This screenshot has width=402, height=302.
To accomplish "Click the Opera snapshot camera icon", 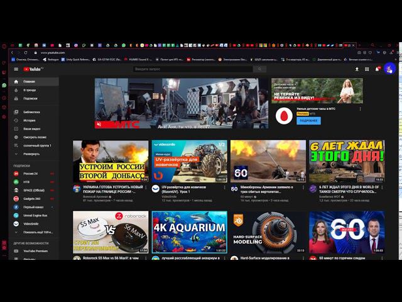I will 359,53.
